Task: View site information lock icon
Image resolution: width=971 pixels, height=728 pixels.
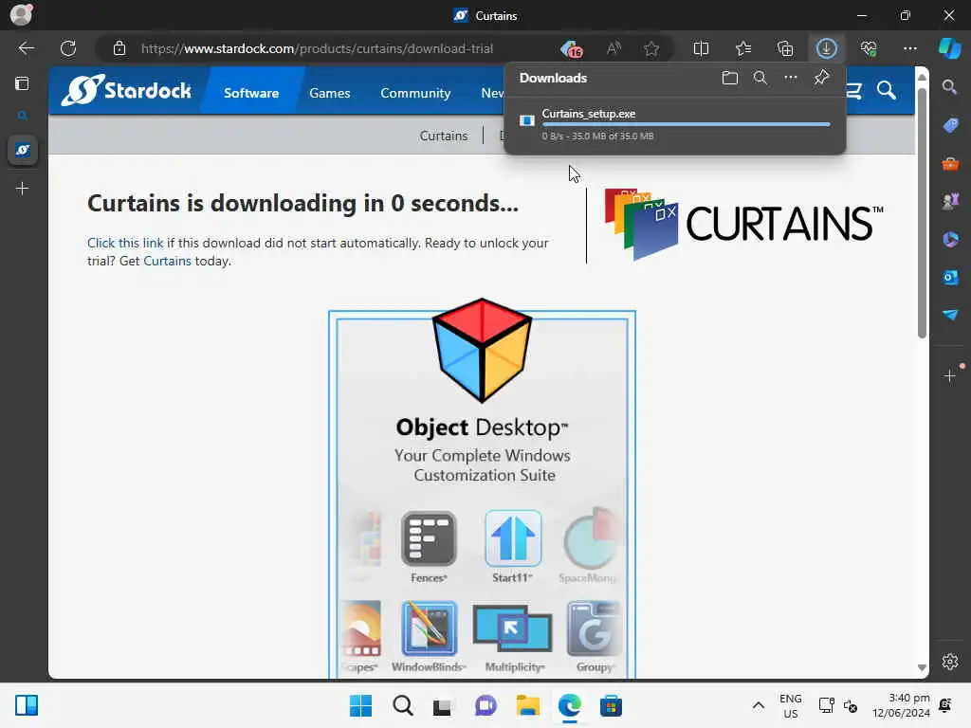Action: point(119,48)
